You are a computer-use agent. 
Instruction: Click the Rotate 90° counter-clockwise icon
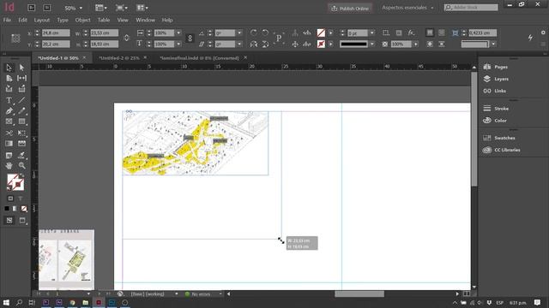click(x=265, y=33)
